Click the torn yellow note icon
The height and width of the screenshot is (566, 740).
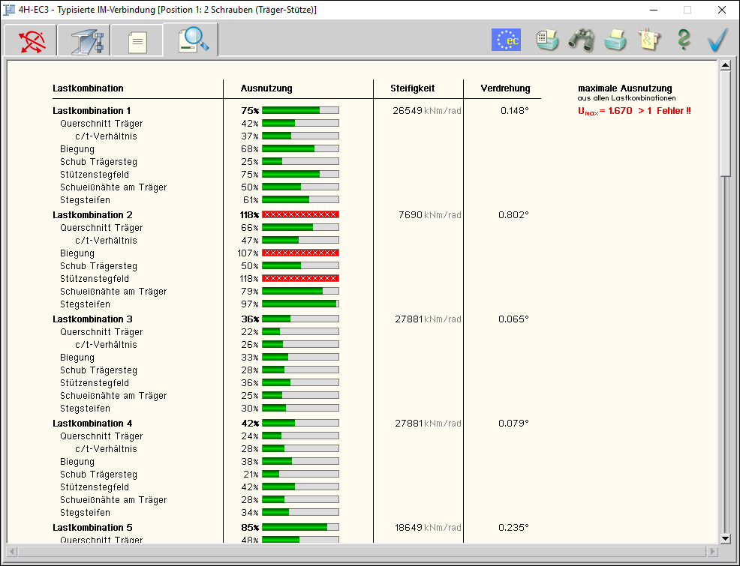[648, 40]
